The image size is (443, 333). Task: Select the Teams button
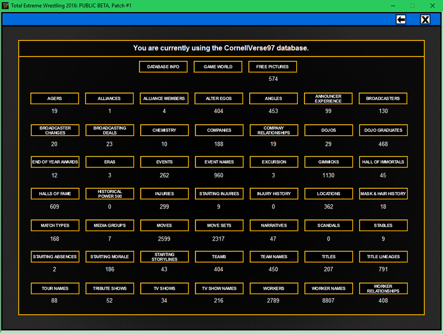point(219,257)
